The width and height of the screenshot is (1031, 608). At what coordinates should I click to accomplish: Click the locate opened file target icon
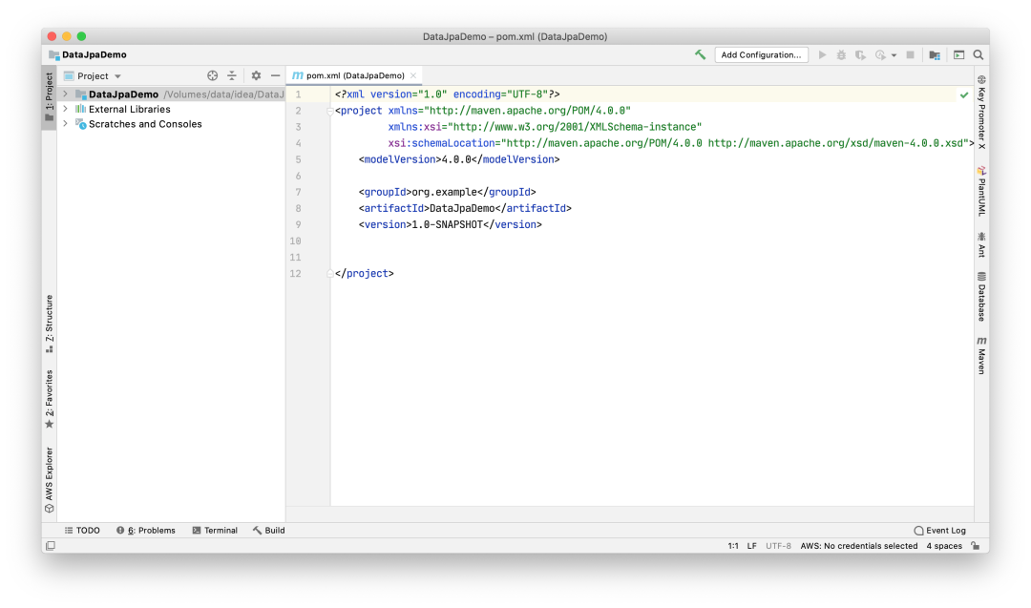tap(212, 75)
